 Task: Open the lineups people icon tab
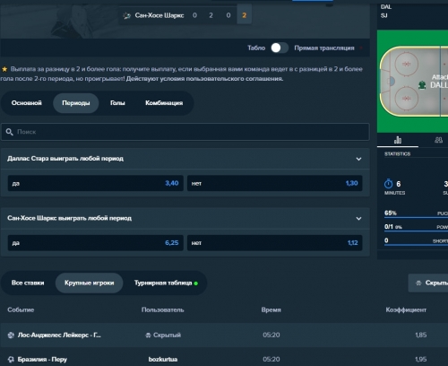[x=438, y=140]
